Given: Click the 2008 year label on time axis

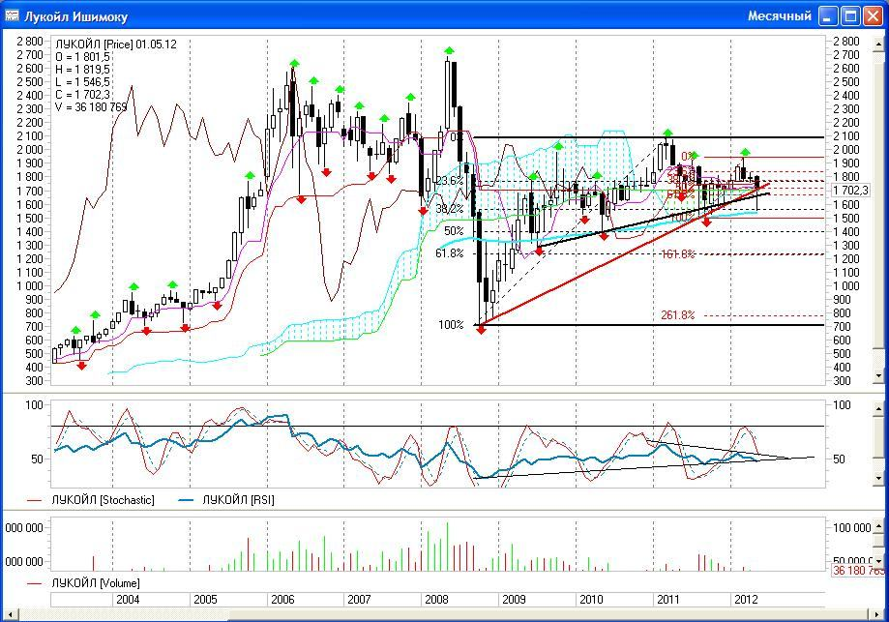Looking at the screenshot, I should [436, 600].
